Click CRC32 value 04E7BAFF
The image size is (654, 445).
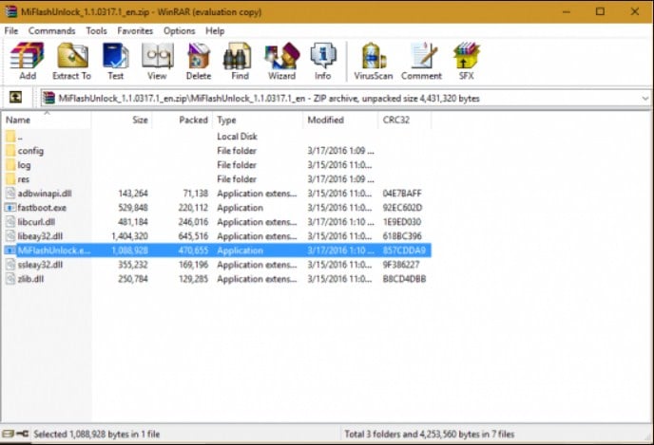tap(402, 194)
